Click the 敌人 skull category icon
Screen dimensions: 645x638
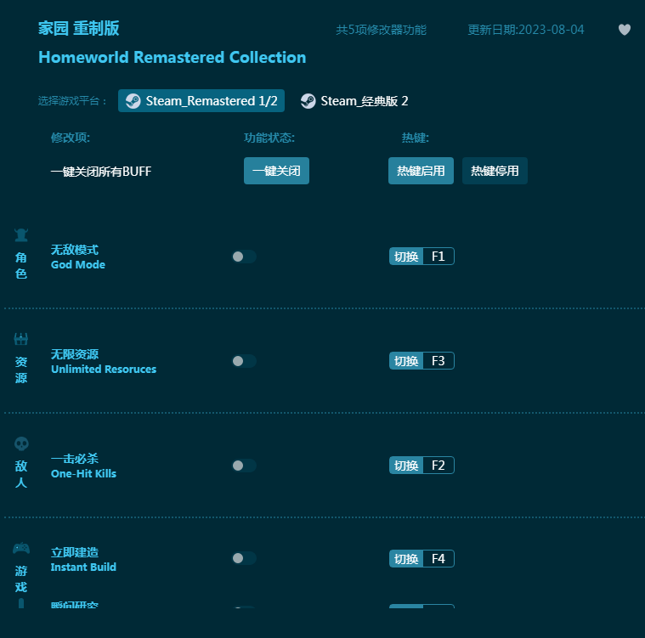pos(21,444)
